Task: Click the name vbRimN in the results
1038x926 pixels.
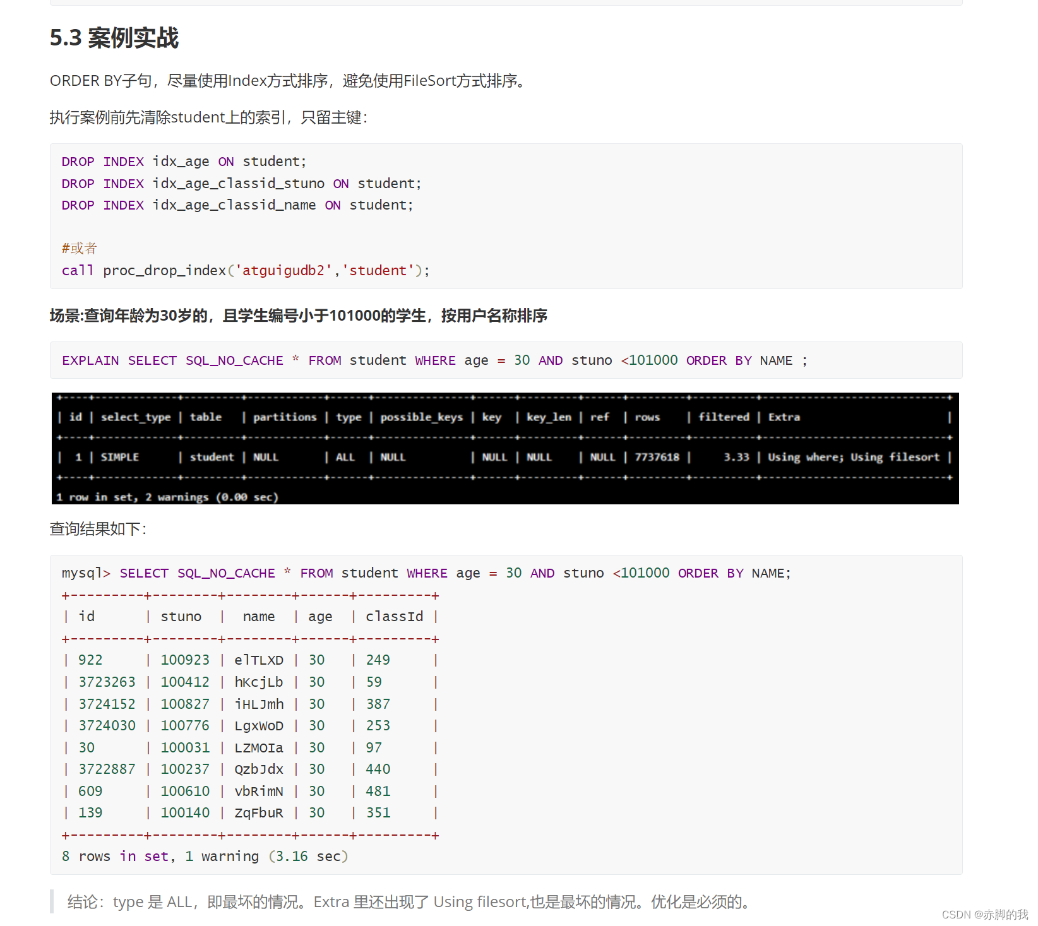Action: coord(259,792)
